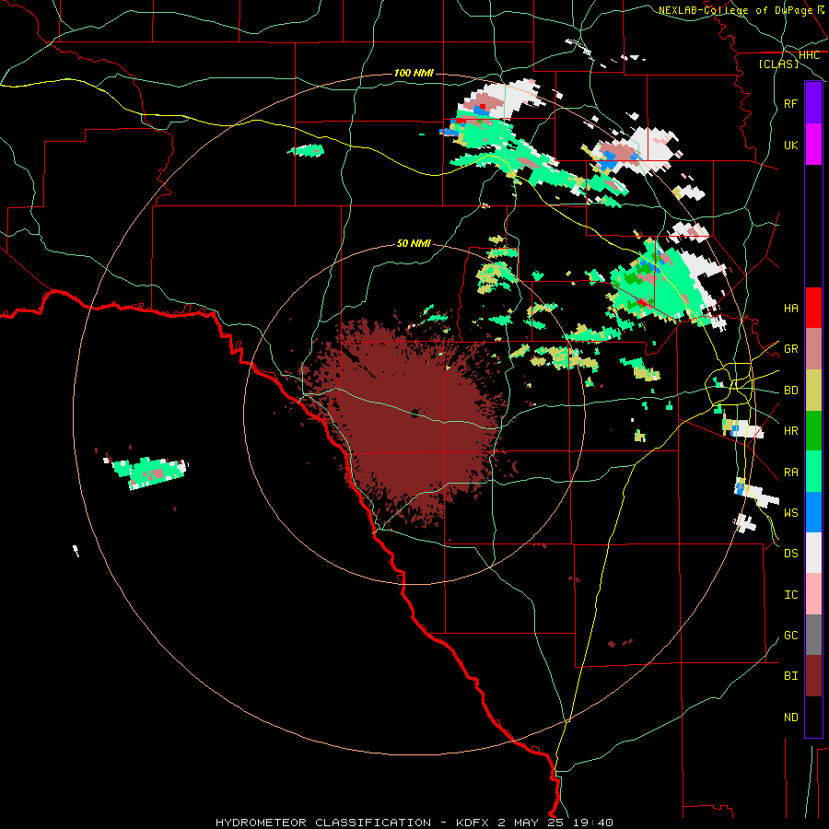Click the UK legend label
Image resolution: width=829 pixels, height=829 pixels.
click(791, 145)
